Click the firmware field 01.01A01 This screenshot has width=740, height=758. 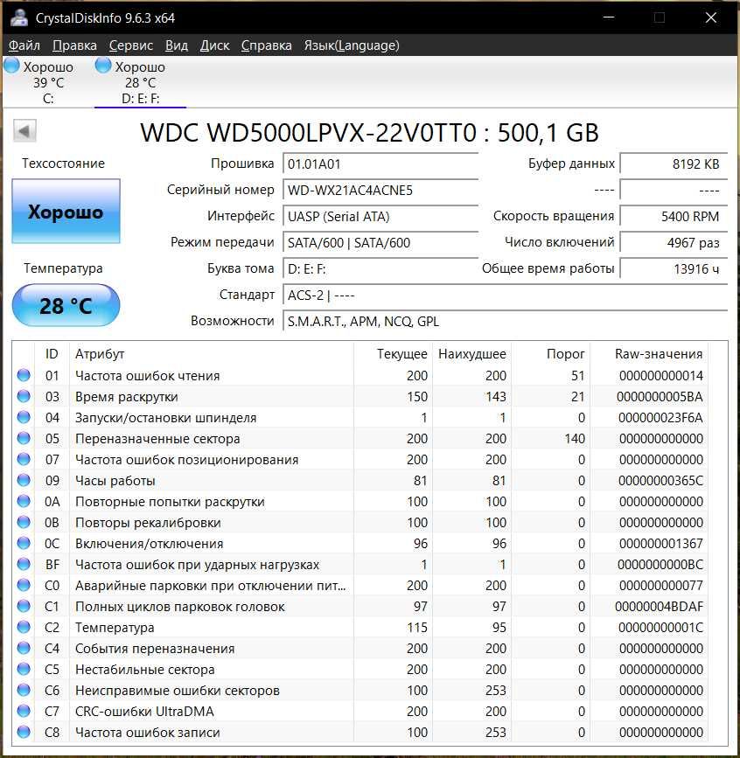click(380, 163)
